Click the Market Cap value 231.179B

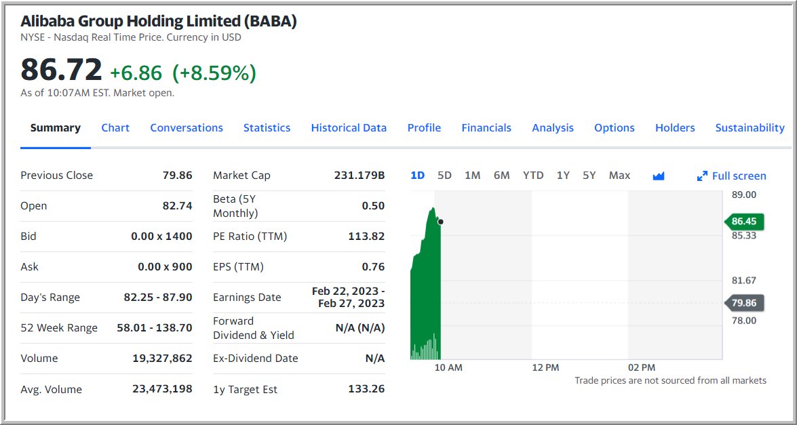pyautogui.click(x=359, y=175)
